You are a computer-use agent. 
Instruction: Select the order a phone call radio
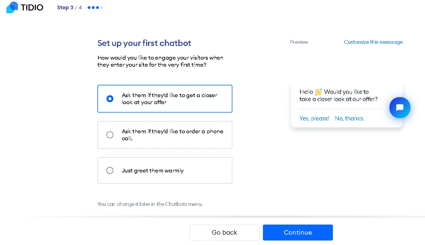pyautogui.click(x=110, y=135)
